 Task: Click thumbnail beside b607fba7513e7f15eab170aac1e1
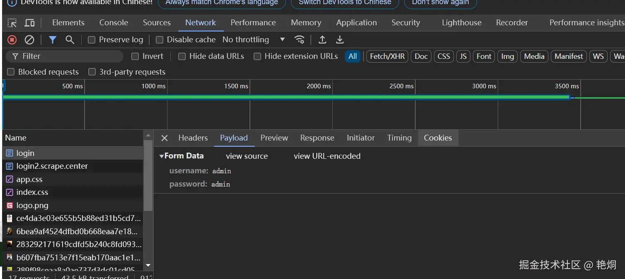[10, 257]
